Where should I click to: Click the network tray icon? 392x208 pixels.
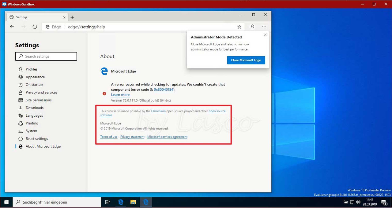[352, 202]
